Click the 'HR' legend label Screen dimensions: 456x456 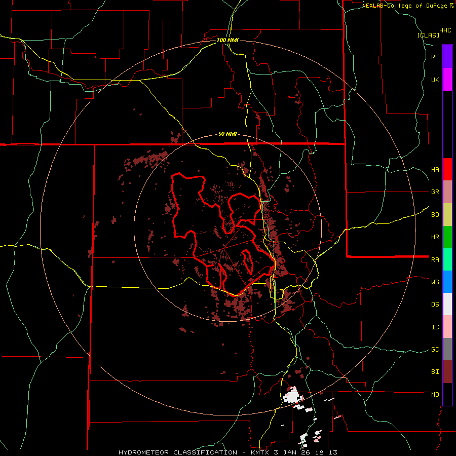(x=435, y=237)
